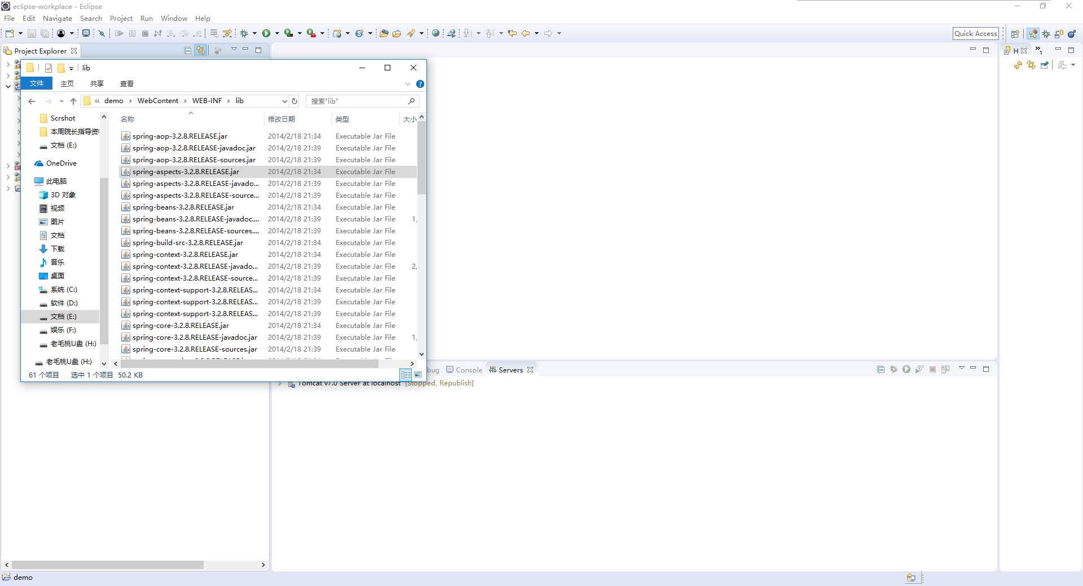
Task: Toggle Link with Editor in History view
Action: coord(1031,65)
